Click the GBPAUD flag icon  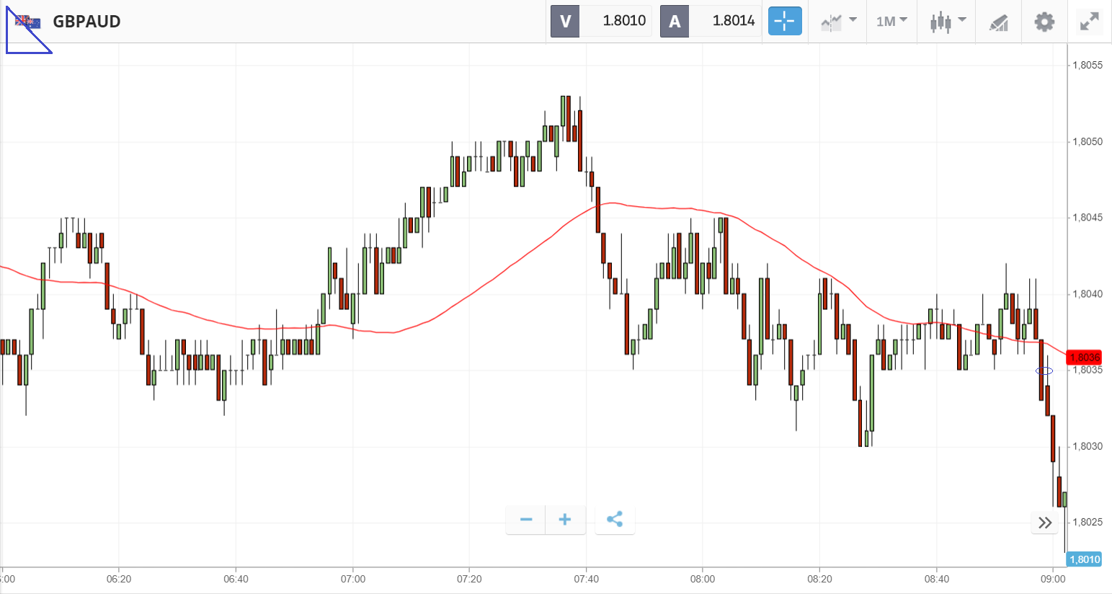pos(29,22)
